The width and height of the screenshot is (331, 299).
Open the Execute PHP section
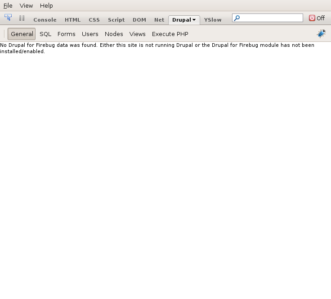coord(170,34)
